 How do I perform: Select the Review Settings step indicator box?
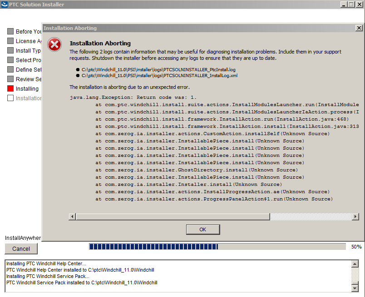10,79
